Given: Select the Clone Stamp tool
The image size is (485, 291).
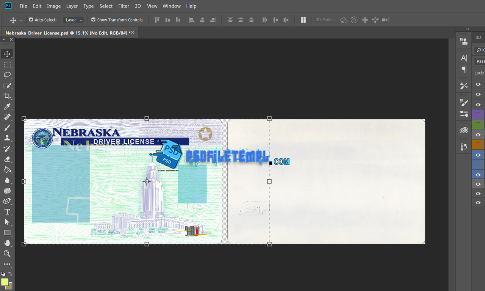Looking at the screenshot, I should [7, 138].
